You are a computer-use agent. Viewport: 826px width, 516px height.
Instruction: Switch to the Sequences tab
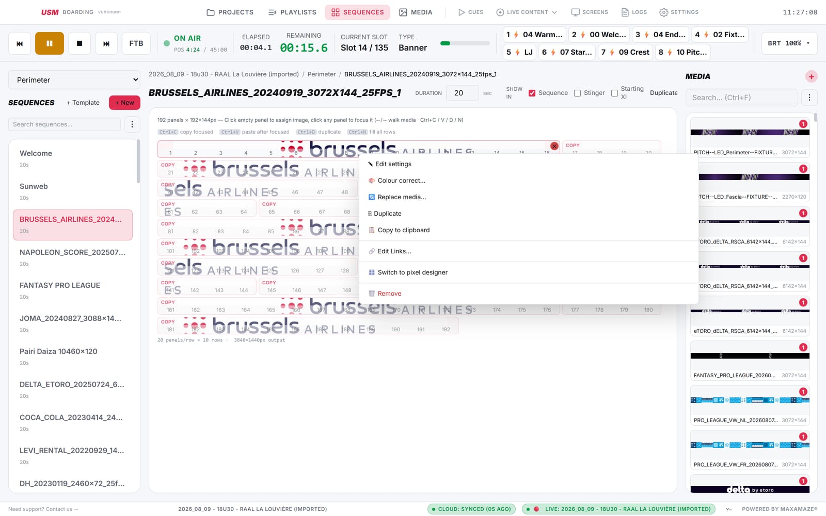(357, 12)
